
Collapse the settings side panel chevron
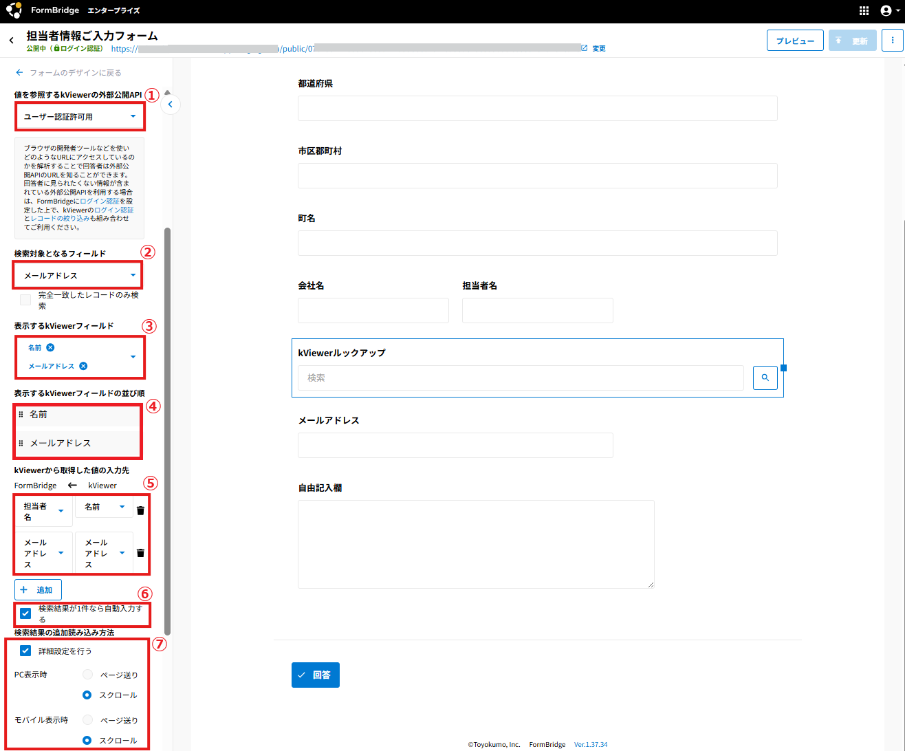170,105
